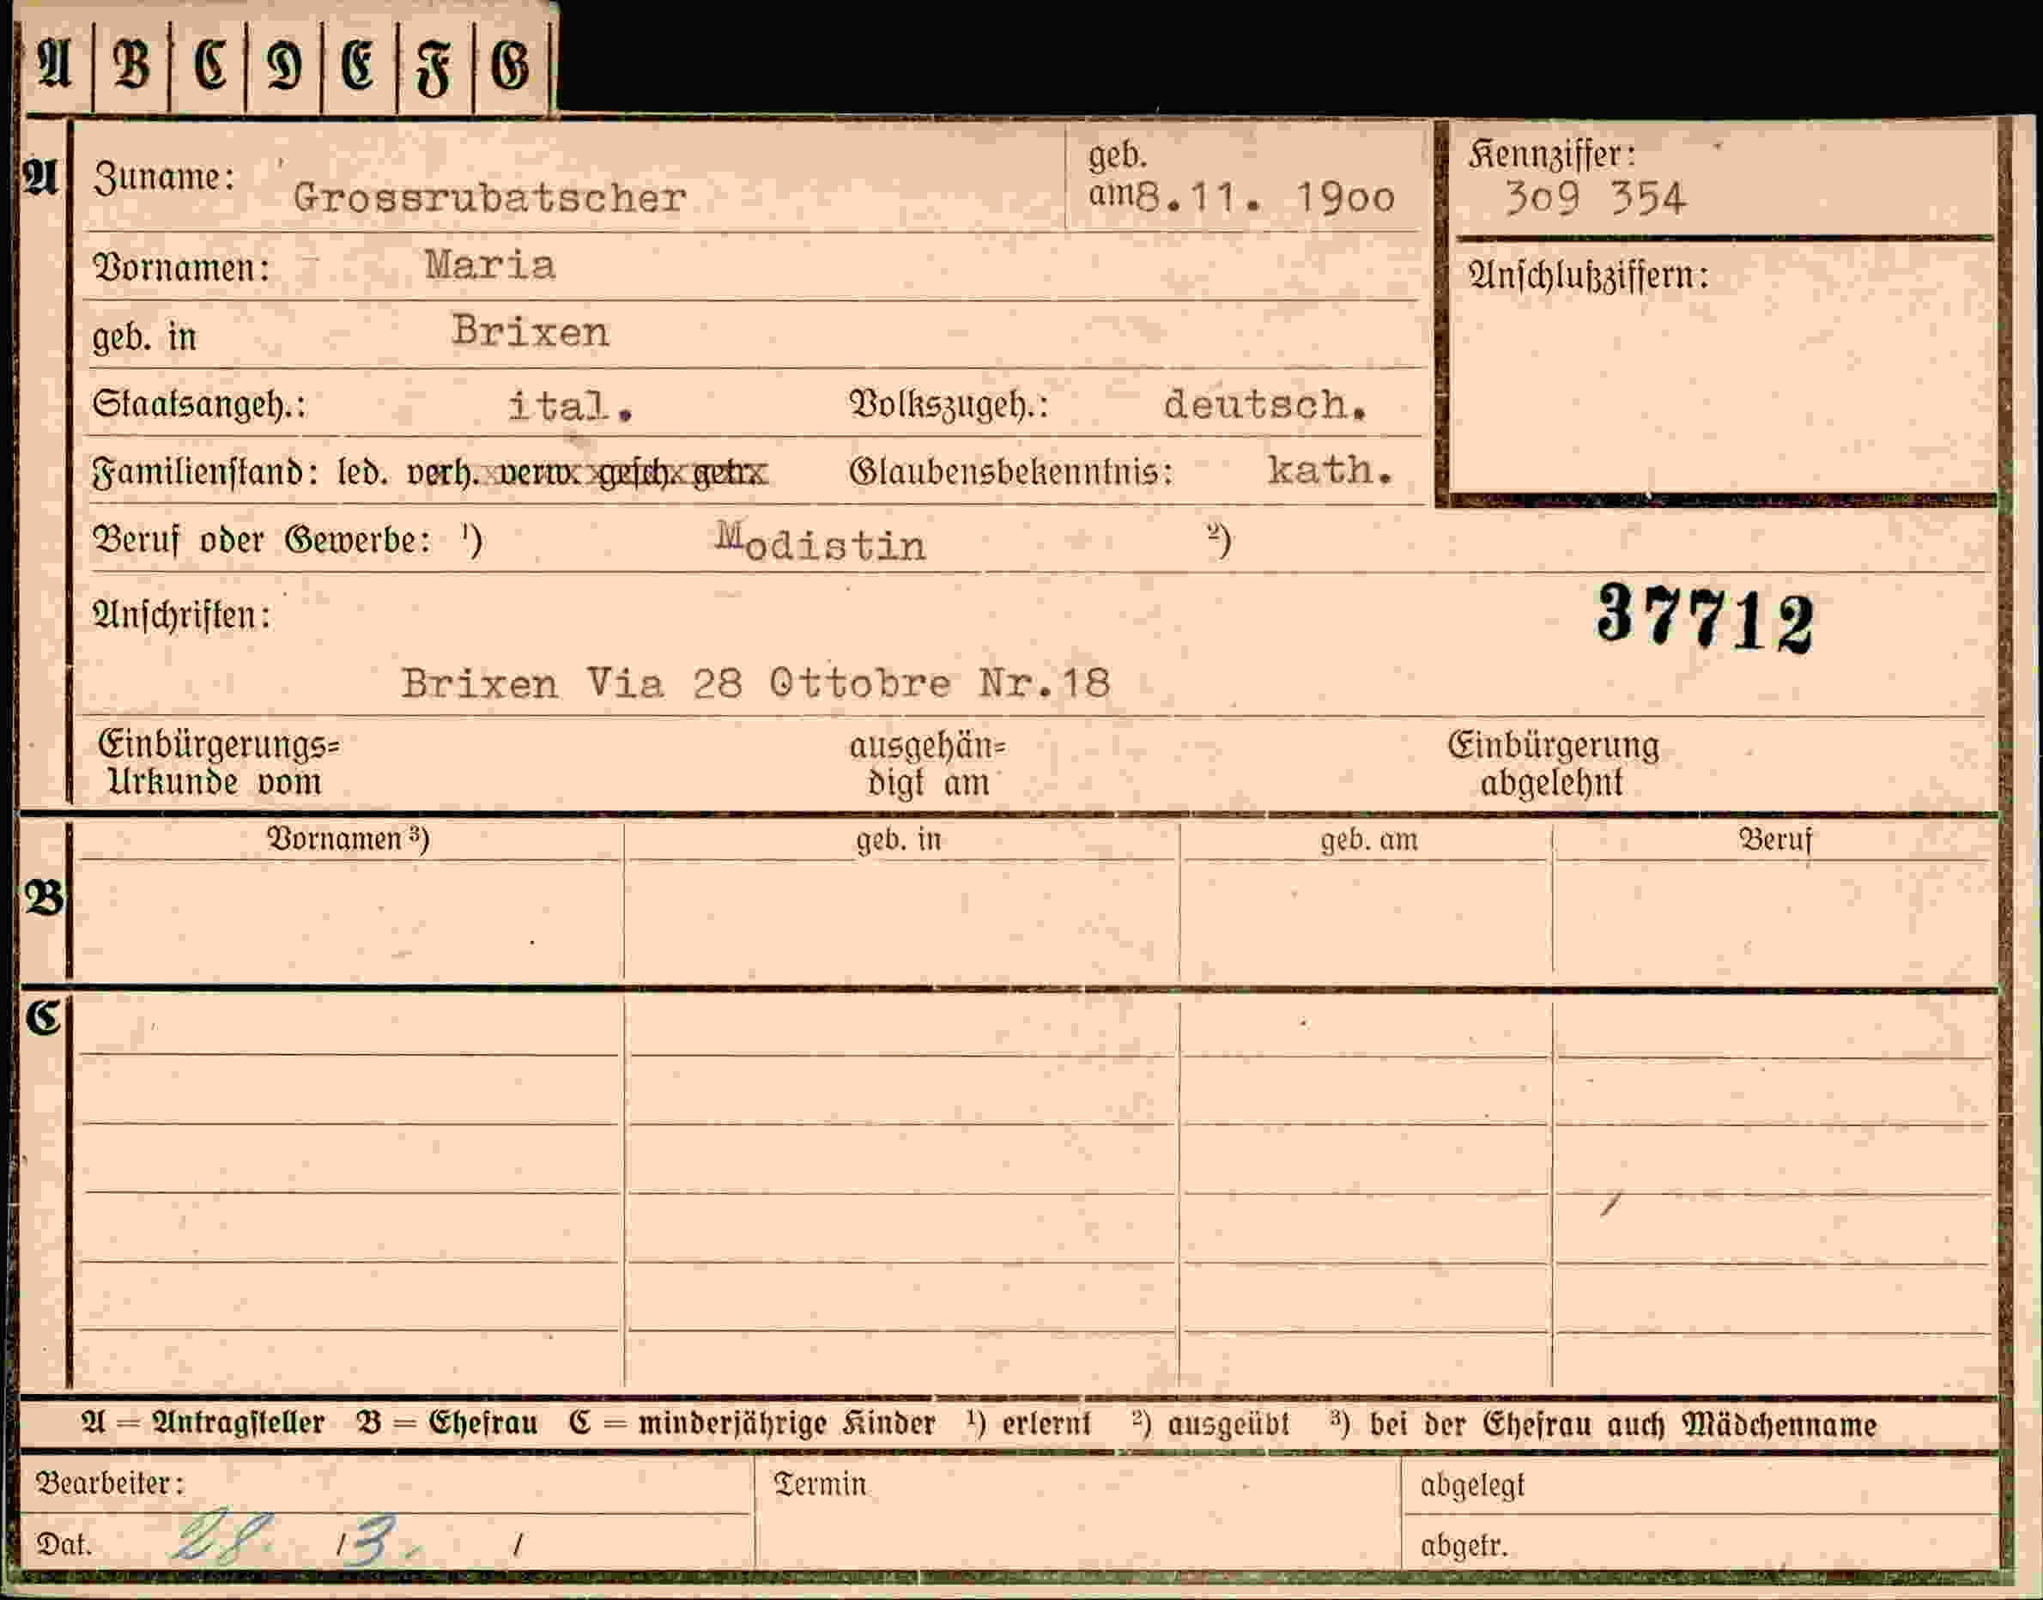
Task: Click the Kennziffer number 309 354
Action: point(1595,197)
